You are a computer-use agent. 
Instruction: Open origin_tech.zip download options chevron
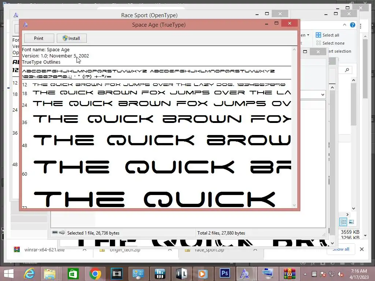pyautogui.click(x=170, y=250)
